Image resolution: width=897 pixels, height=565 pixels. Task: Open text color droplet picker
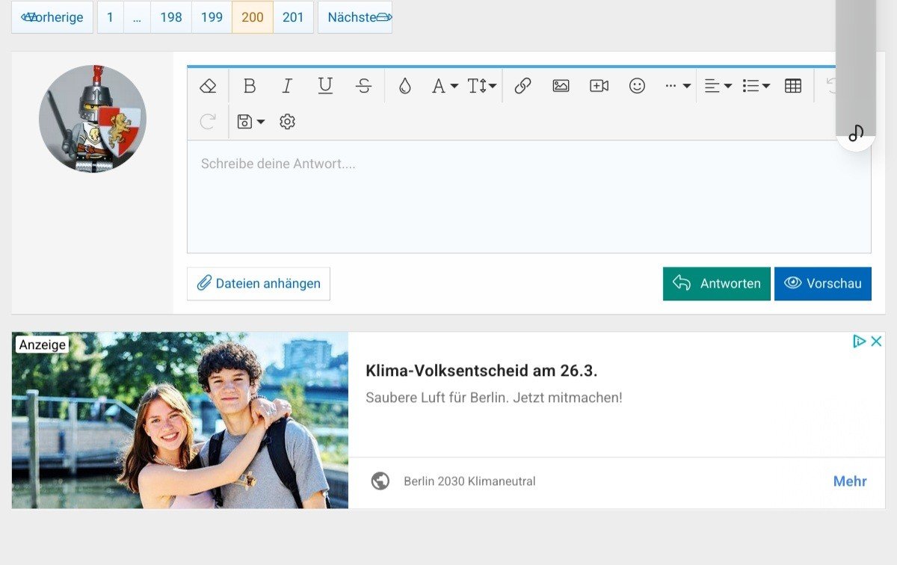coord(404,86)
